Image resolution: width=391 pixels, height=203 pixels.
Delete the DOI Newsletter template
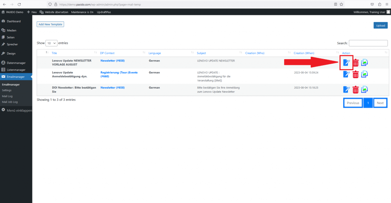355,90
